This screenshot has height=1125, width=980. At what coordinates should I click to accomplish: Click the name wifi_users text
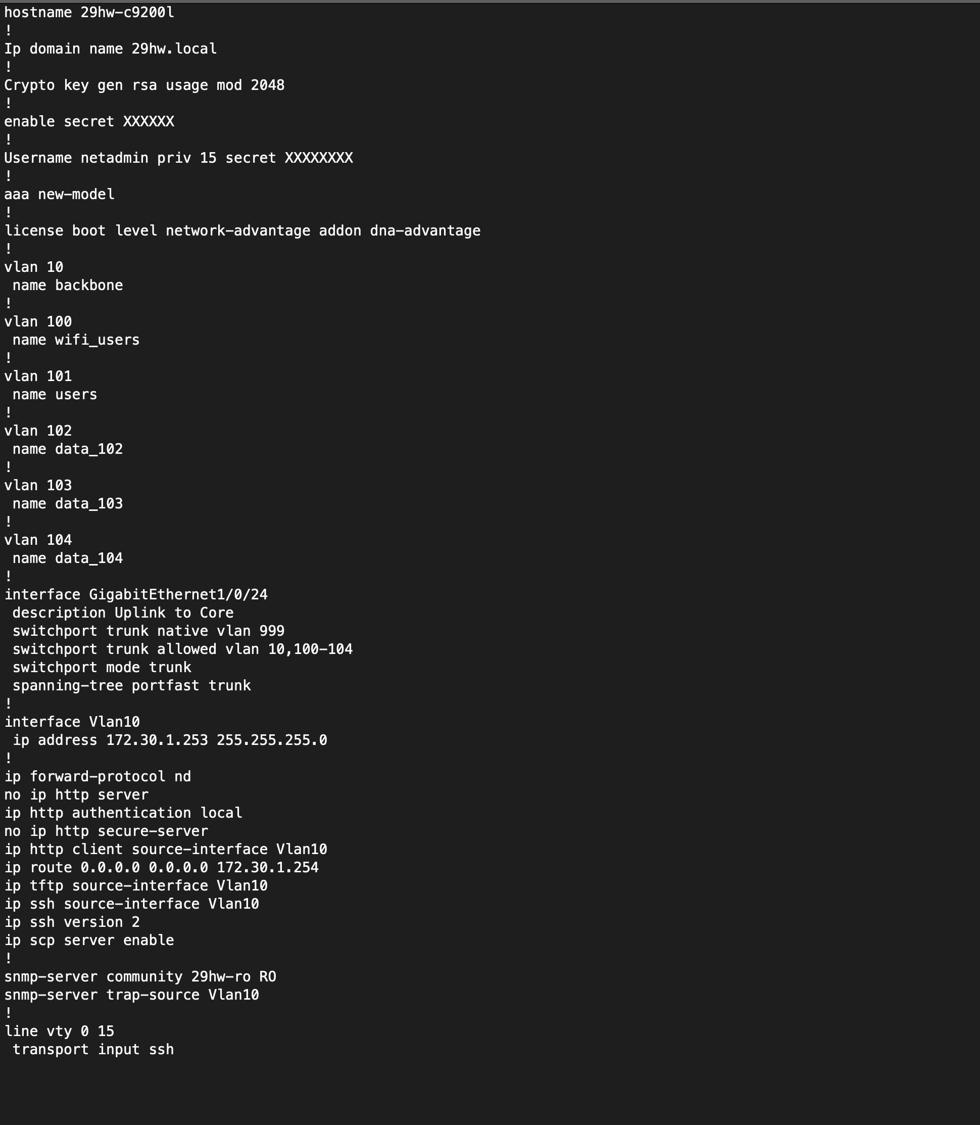click(x=76, y=340)
